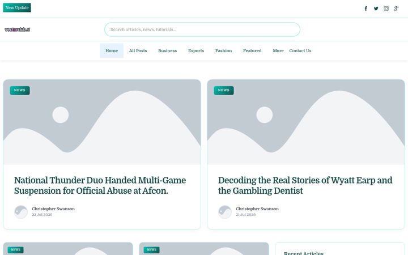
Task: Open National Thunder Duo article thumbnail
Action: 102,122
